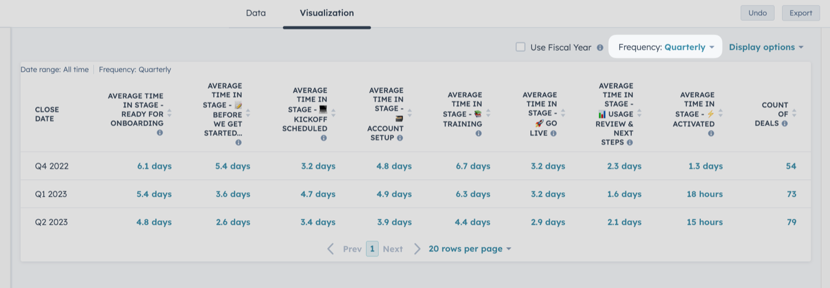The height and width of the screenshot is (288, 830).
Task: Click info icon under Ready for Onboarding header
Action: point(160,132)
